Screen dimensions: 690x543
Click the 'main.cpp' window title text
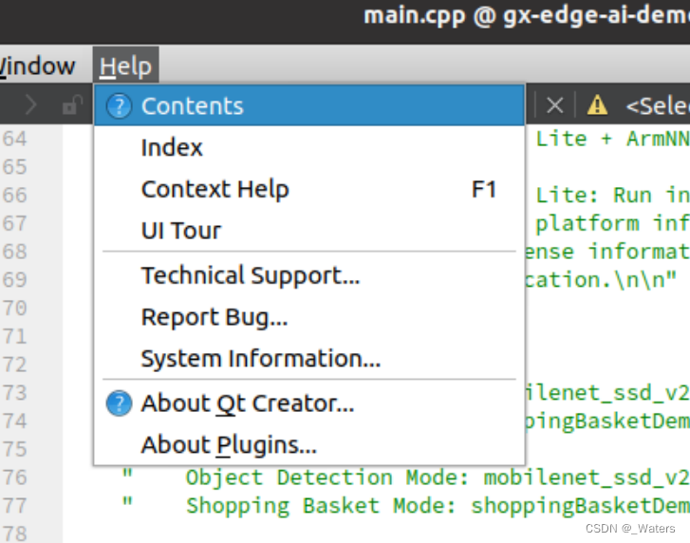414,17
